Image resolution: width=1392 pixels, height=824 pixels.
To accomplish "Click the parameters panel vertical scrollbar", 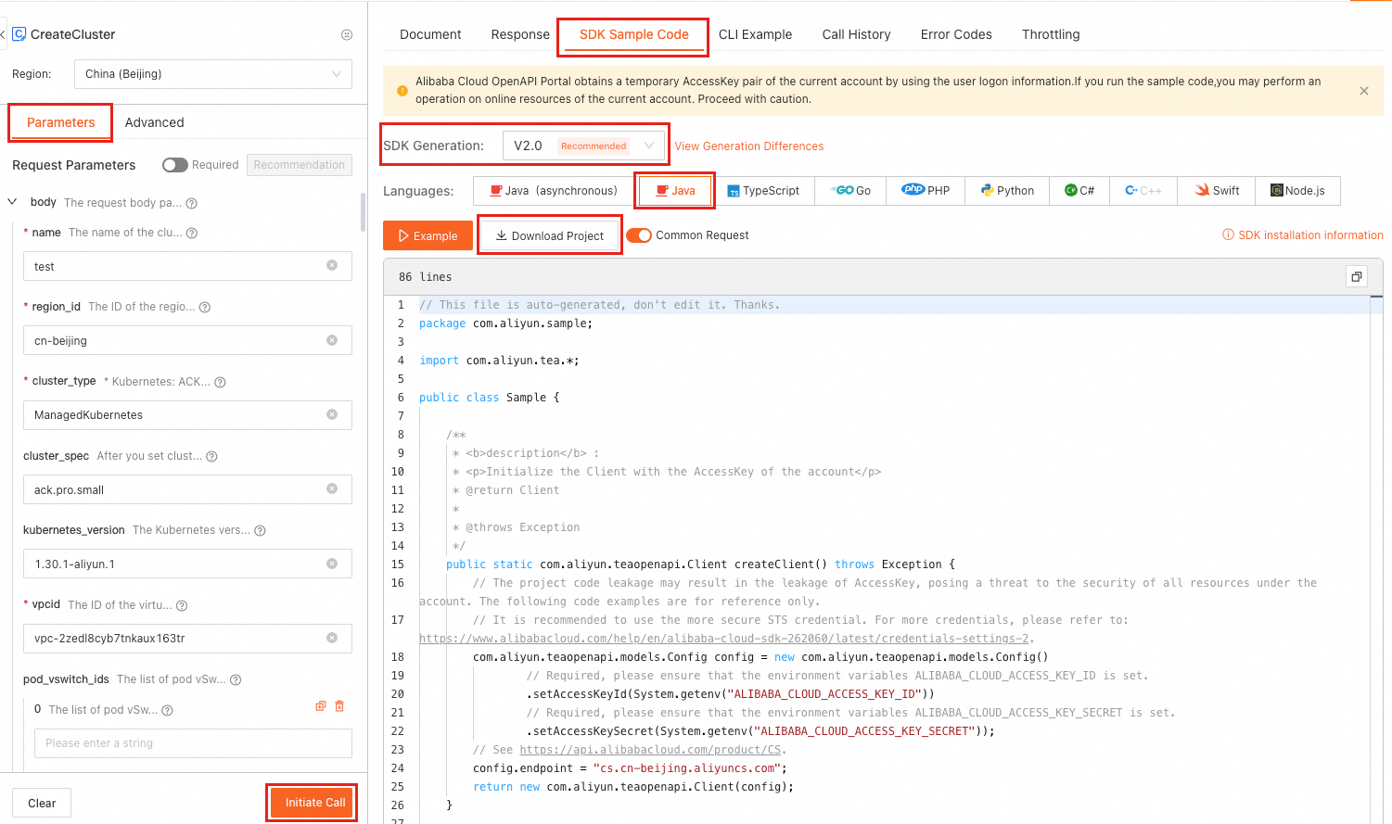I will pos(363,213).
